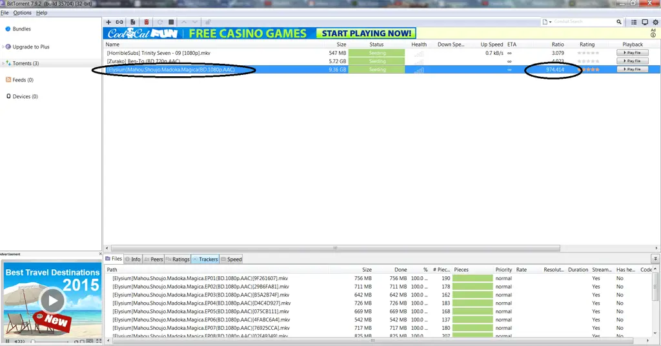The height and width of the screenshot is (346, 661).
Task: Open the File menu
Action: click(x=5, y=13)
